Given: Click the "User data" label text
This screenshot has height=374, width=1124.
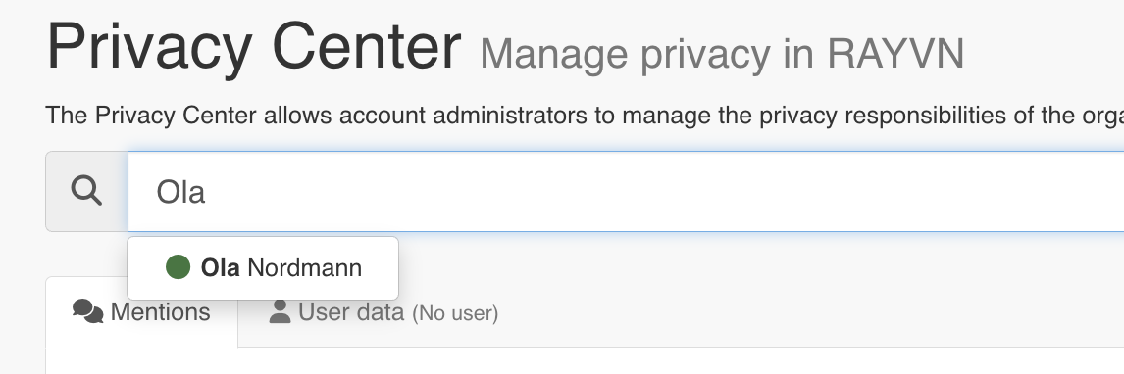Looking at the screenshot, I should [x=351, y=312].
